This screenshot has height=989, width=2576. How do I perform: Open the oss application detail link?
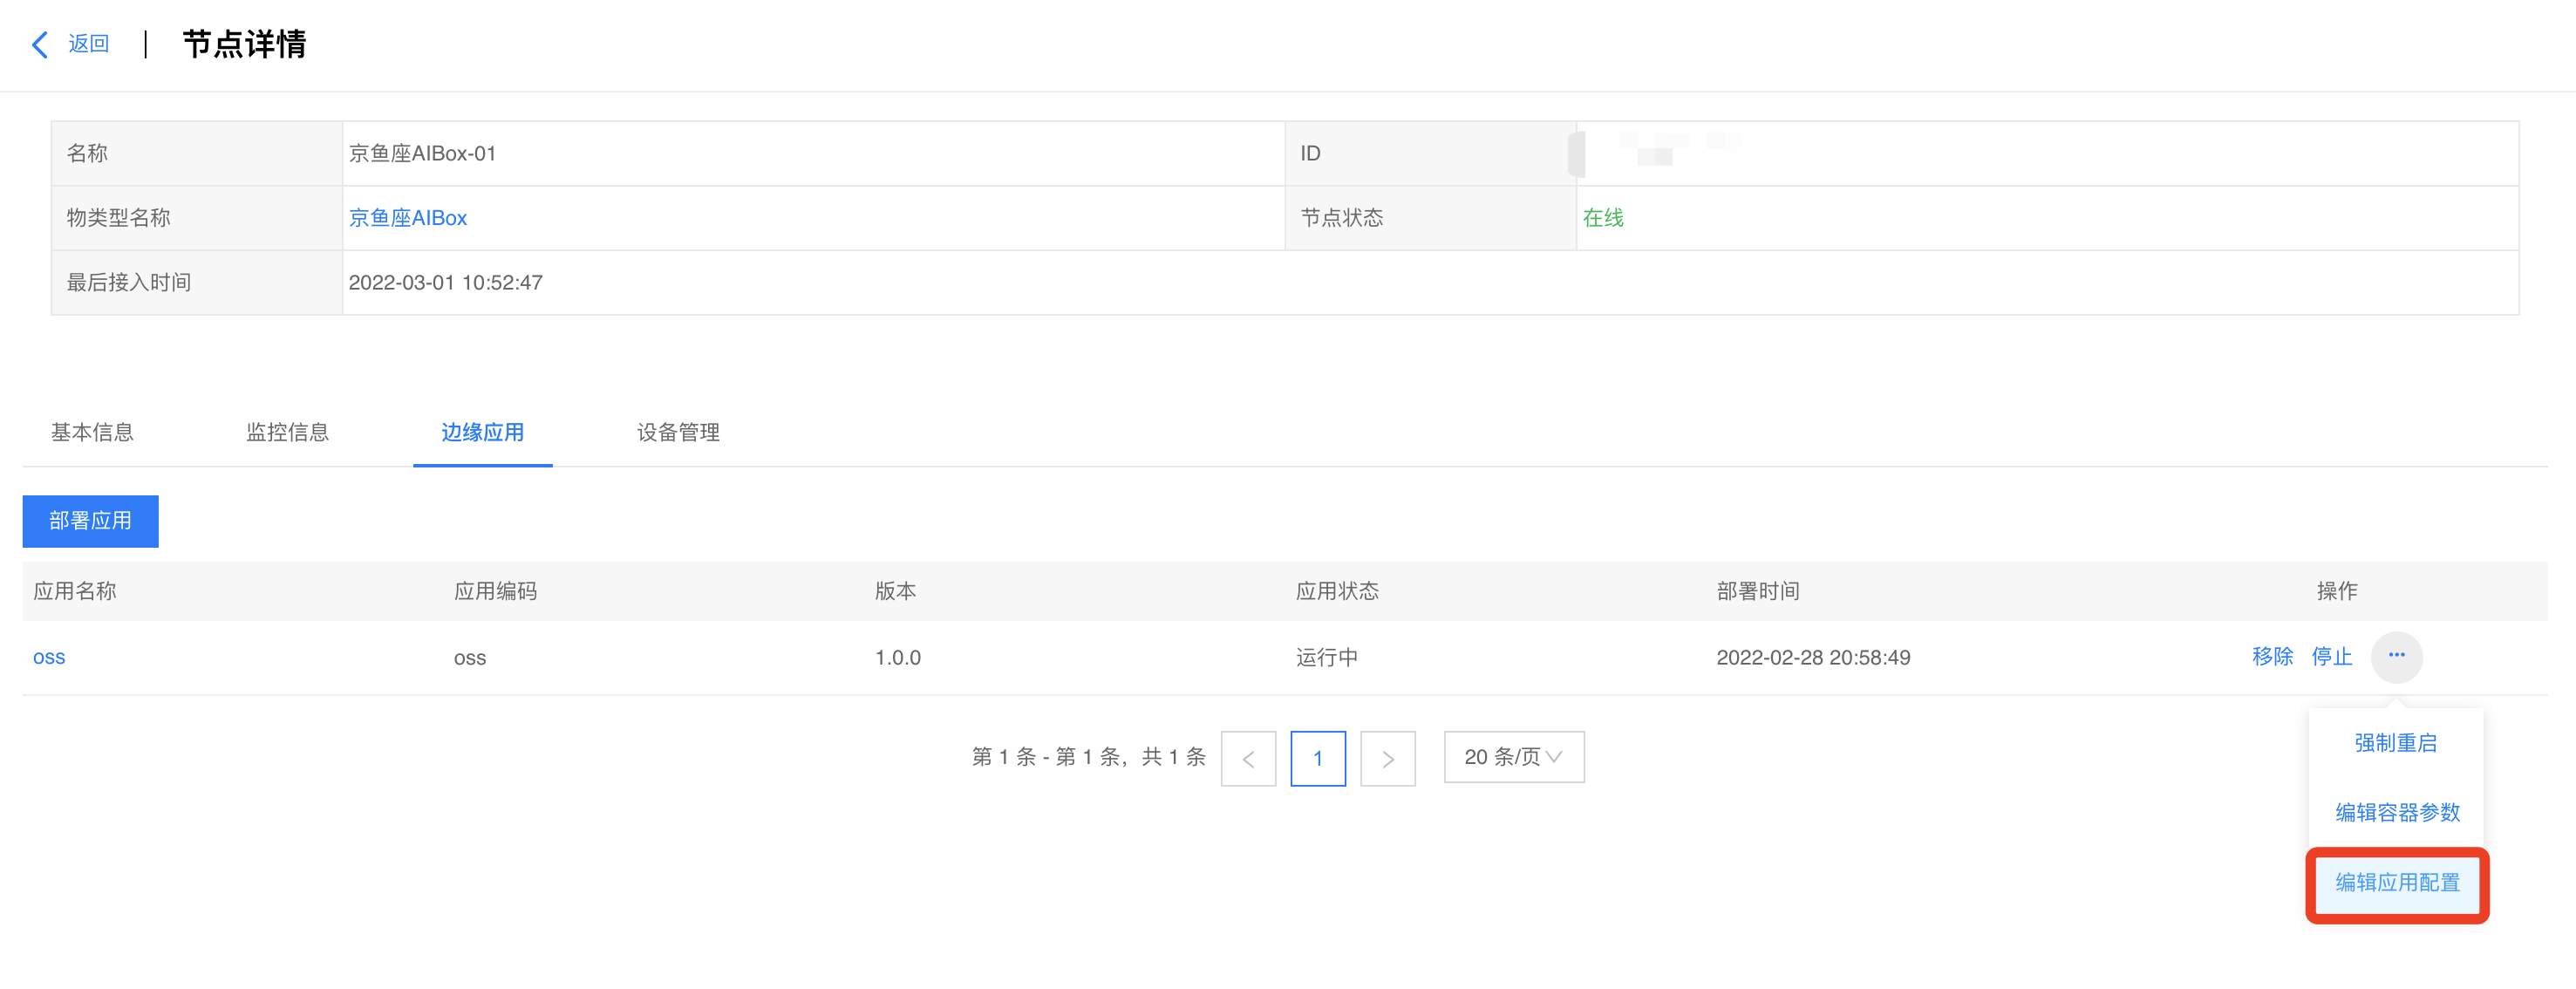(48, 657)
